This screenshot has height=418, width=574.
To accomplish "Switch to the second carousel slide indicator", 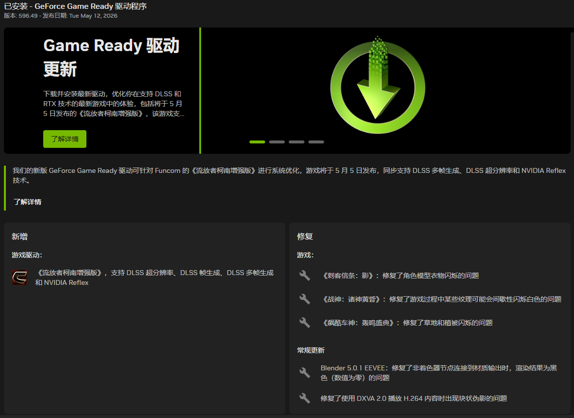I will coord(277,142).
